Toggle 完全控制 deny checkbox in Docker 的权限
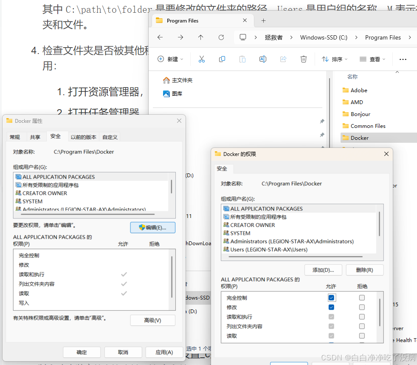The height and width of the screenshot is (365, 417). 362,298
